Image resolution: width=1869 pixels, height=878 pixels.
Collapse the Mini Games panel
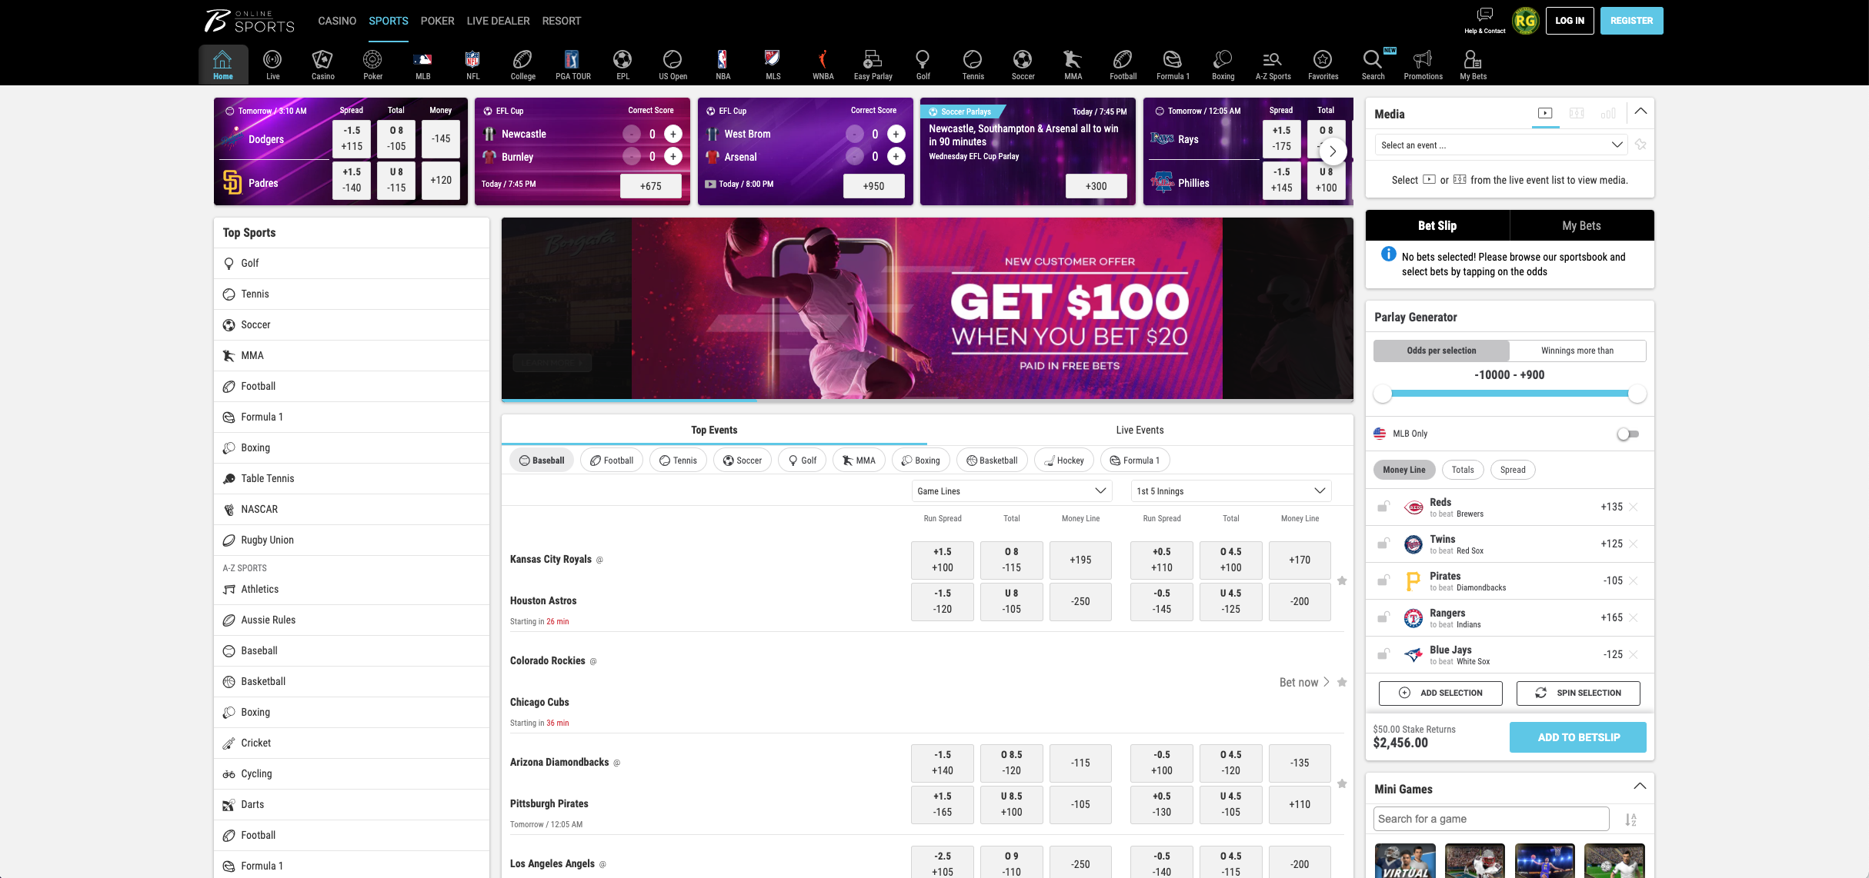click(x=1639, y=787)
